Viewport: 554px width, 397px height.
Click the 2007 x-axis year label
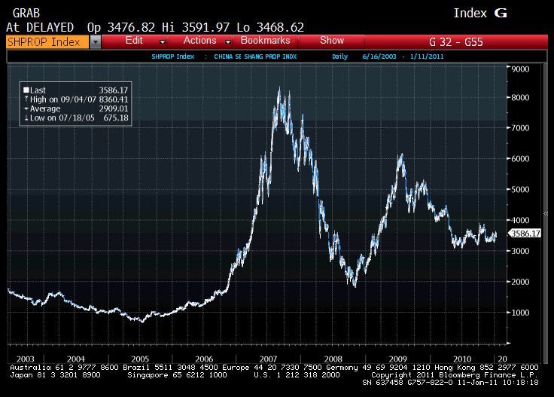pos(268,359)
